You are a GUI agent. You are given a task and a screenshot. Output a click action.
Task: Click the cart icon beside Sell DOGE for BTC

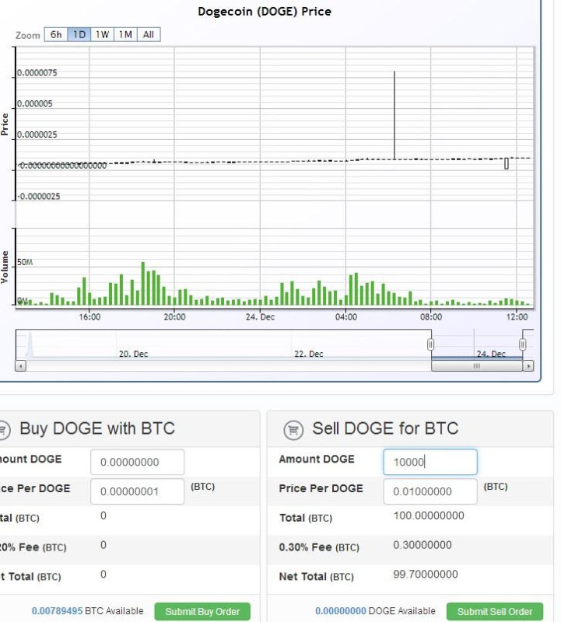293,430
